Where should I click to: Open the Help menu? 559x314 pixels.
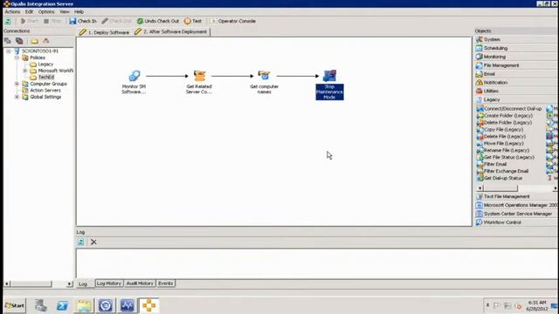[79, 11]
